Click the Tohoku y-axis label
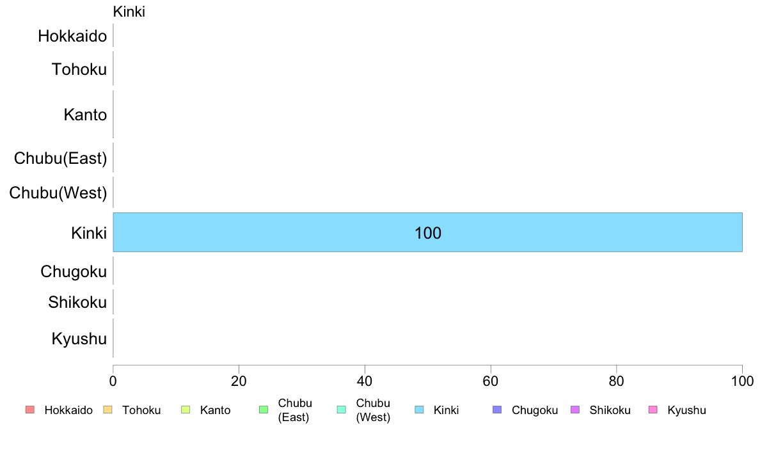 point(79,69)
